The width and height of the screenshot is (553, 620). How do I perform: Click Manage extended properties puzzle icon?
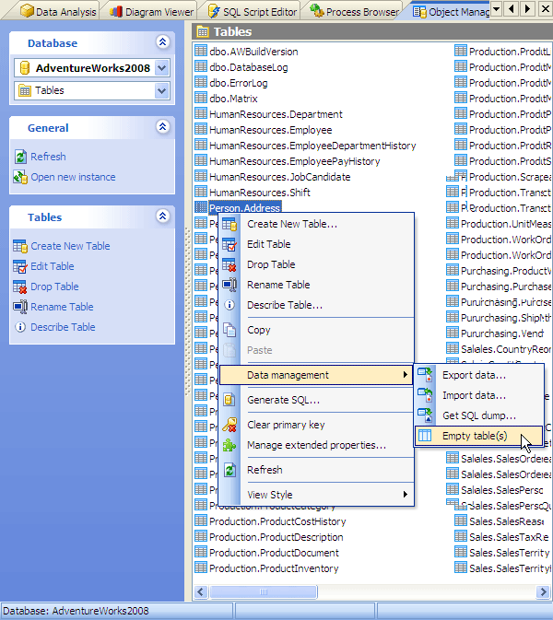pos(229,445)
